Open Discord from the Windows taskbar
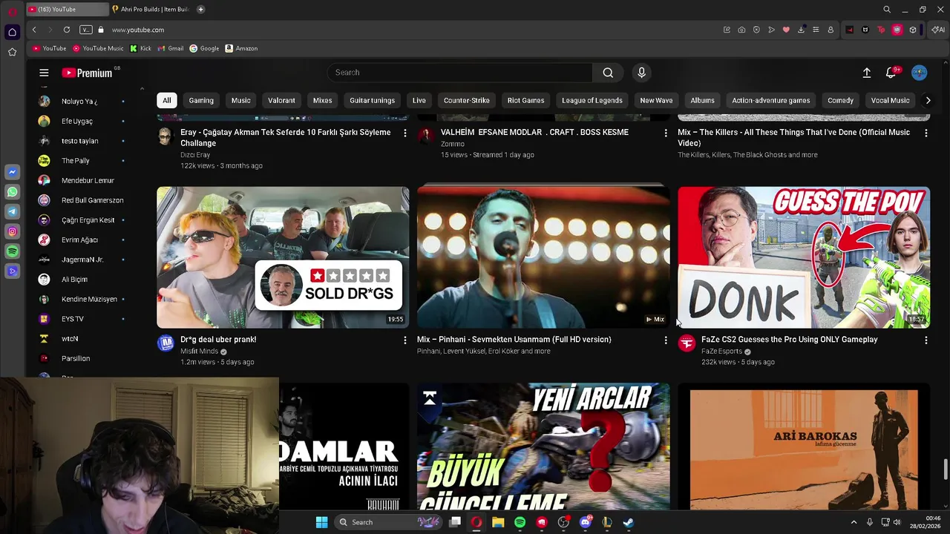950x534 pixels. 585,522
